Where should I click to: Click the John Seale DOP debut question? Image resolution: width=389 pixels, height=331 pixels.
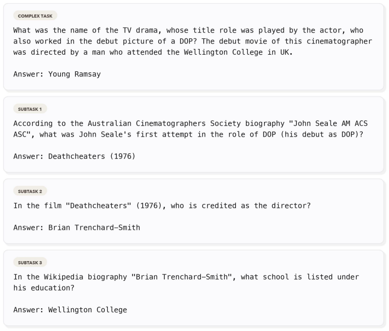tap(191, 129)
